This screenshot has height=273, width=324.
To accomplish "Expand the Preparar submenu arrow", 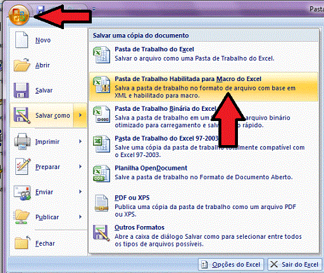I will tap(80, 167).
